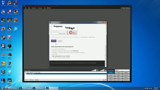Click the purple Sign Up button
Screen dimensions: 160x90
point(53,41)
